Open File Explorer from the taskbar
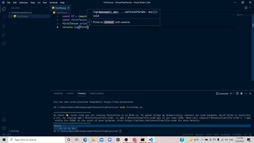Viewport: 254px width, 143px height. (x=93, y=139)
